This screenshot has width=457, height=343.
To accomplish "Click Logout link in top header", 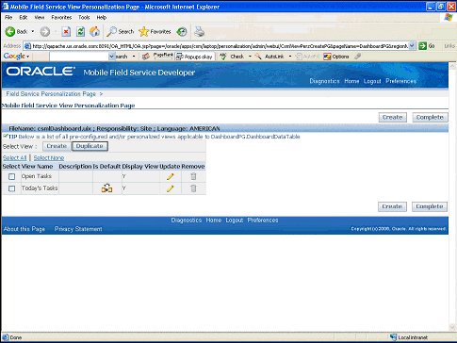I will click(372, 81).
